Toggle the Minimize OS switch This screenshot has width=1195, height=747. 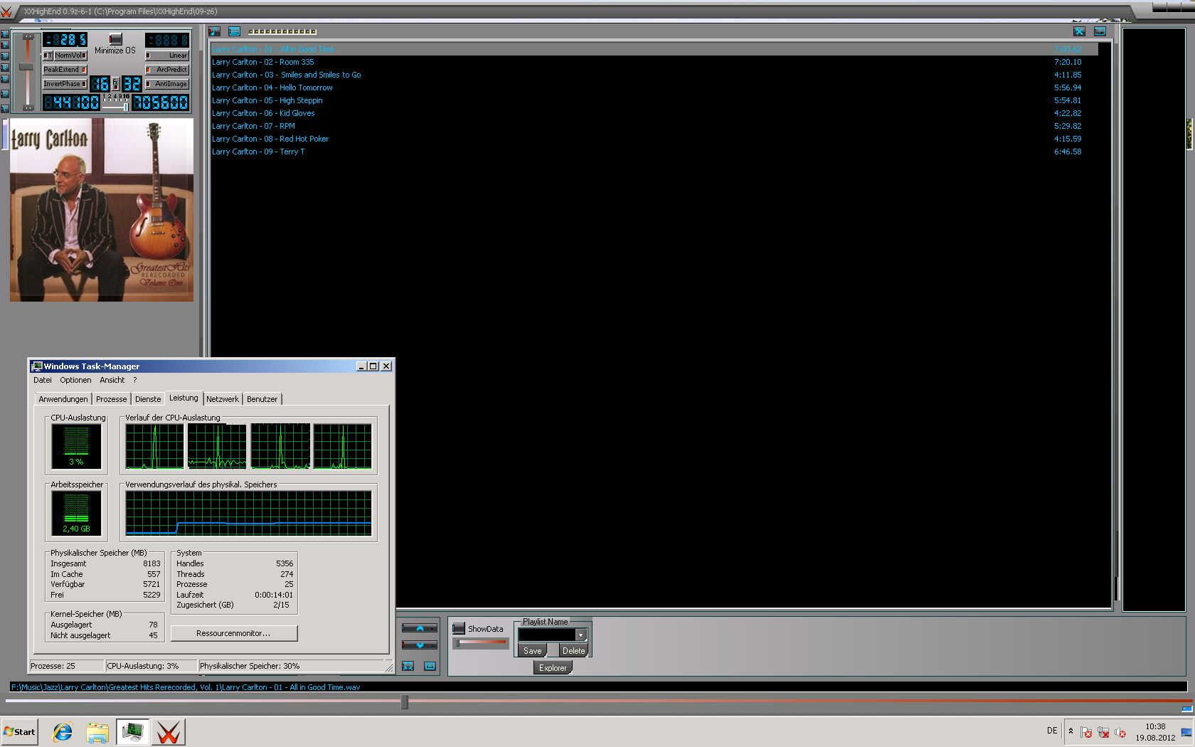click(115, 39)
